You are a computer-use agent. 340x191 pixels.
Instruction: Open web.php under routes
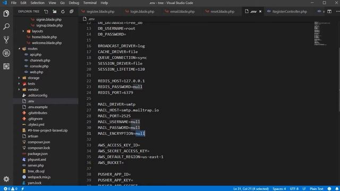coord(37,72)
